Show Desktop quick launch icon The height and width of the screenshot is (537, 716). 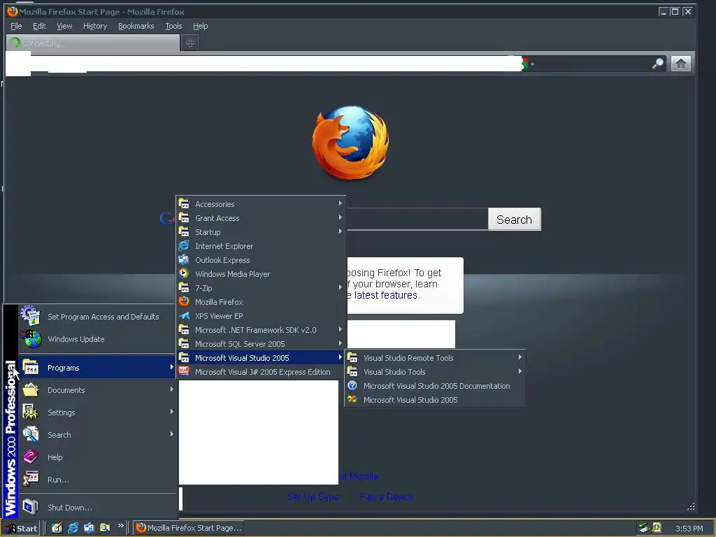(57, 529)
